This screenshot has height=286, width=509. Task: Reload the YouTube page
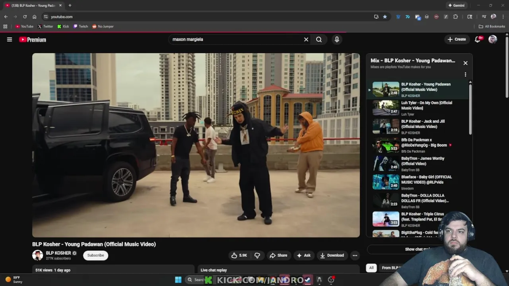[25, 17]
